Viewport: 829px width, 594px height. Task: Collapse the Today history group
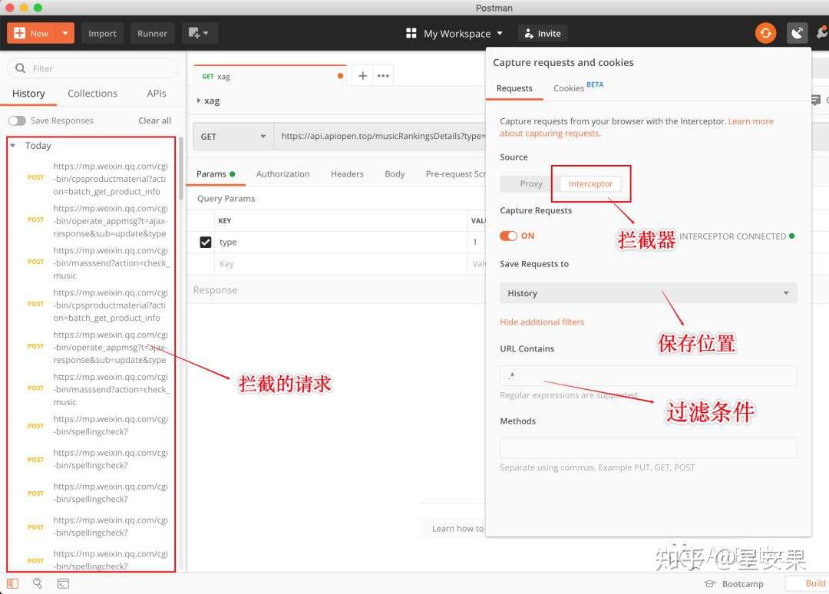(13, 145)
